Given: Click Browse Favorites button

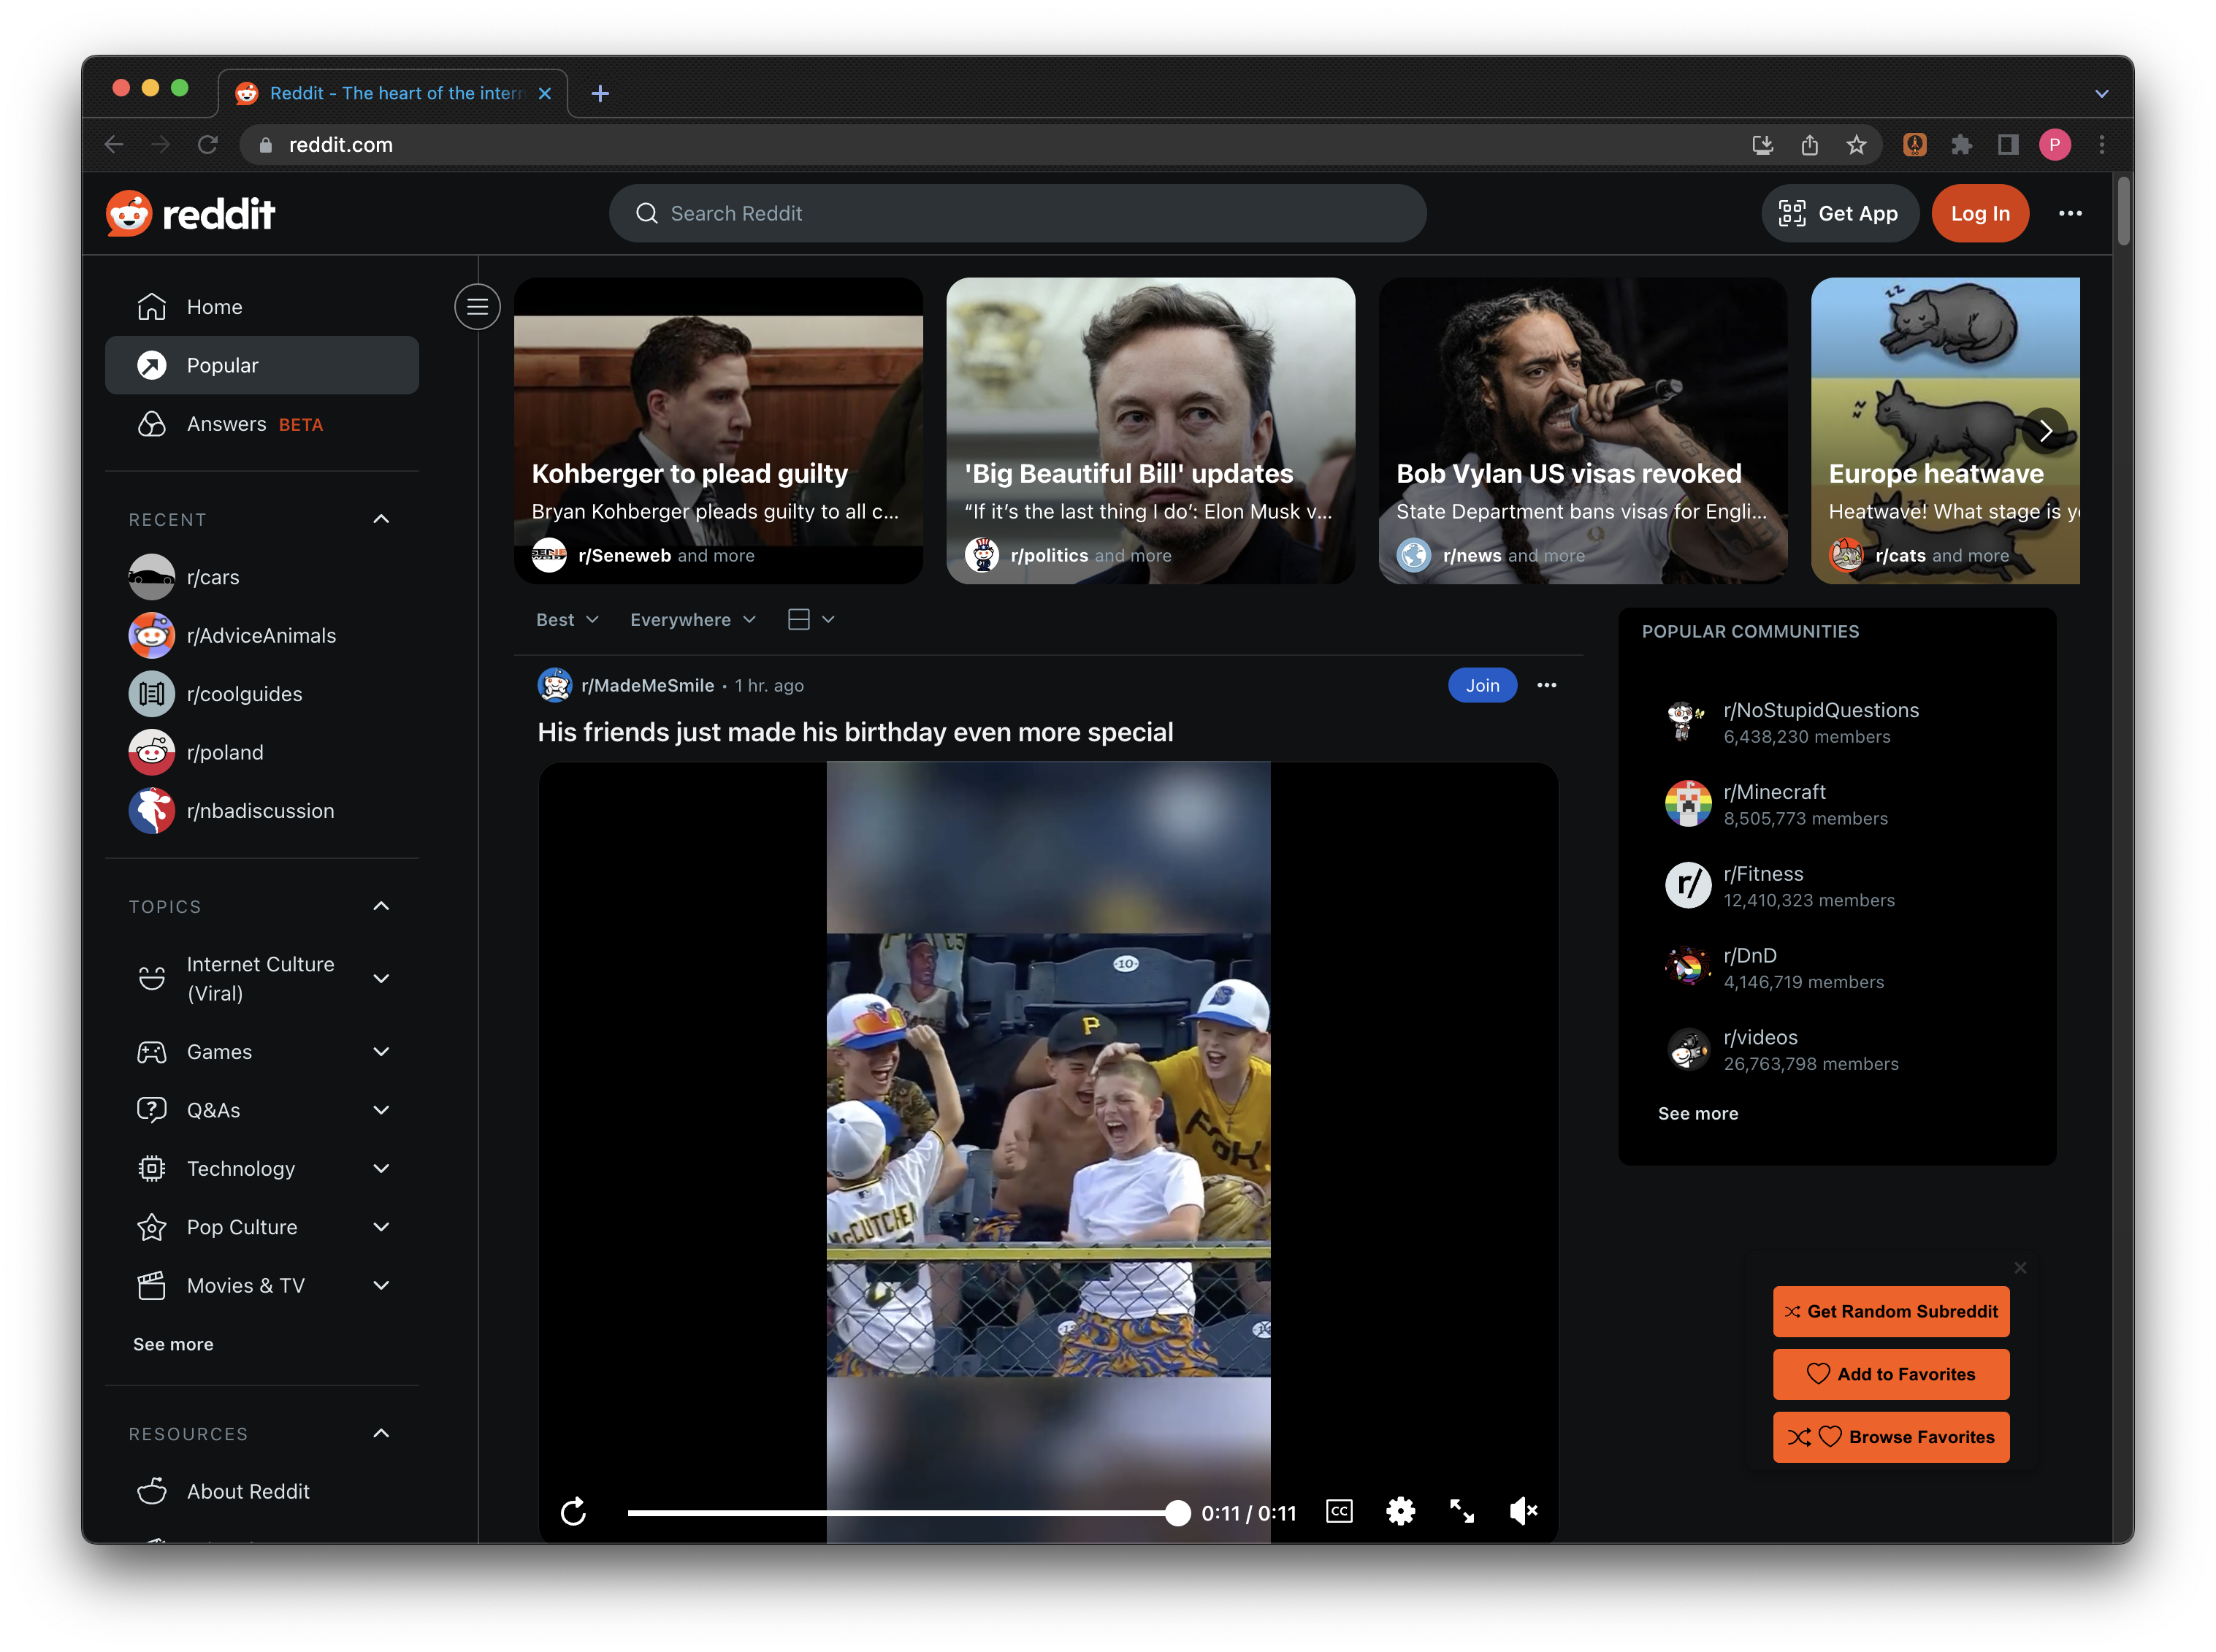Looking at the screenshot, I should (1890, 1437).
